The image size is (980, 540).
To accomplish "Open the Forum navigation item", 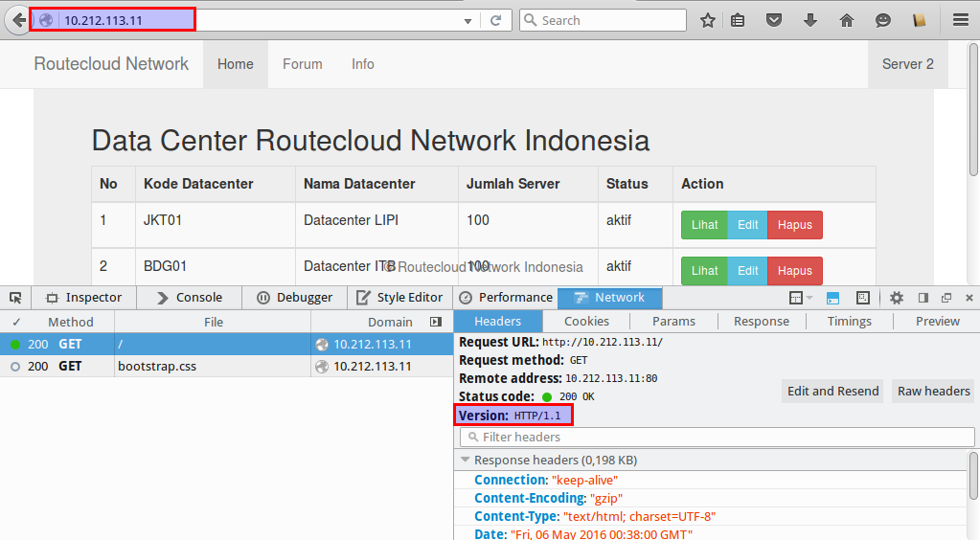I will pyautogui.click(x=303, y=64).
